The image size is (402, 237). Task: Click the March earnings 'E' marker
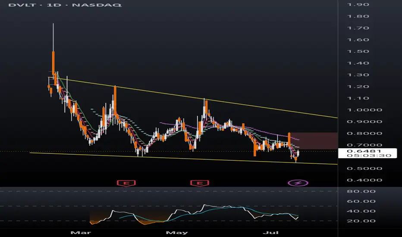point(126,183)
